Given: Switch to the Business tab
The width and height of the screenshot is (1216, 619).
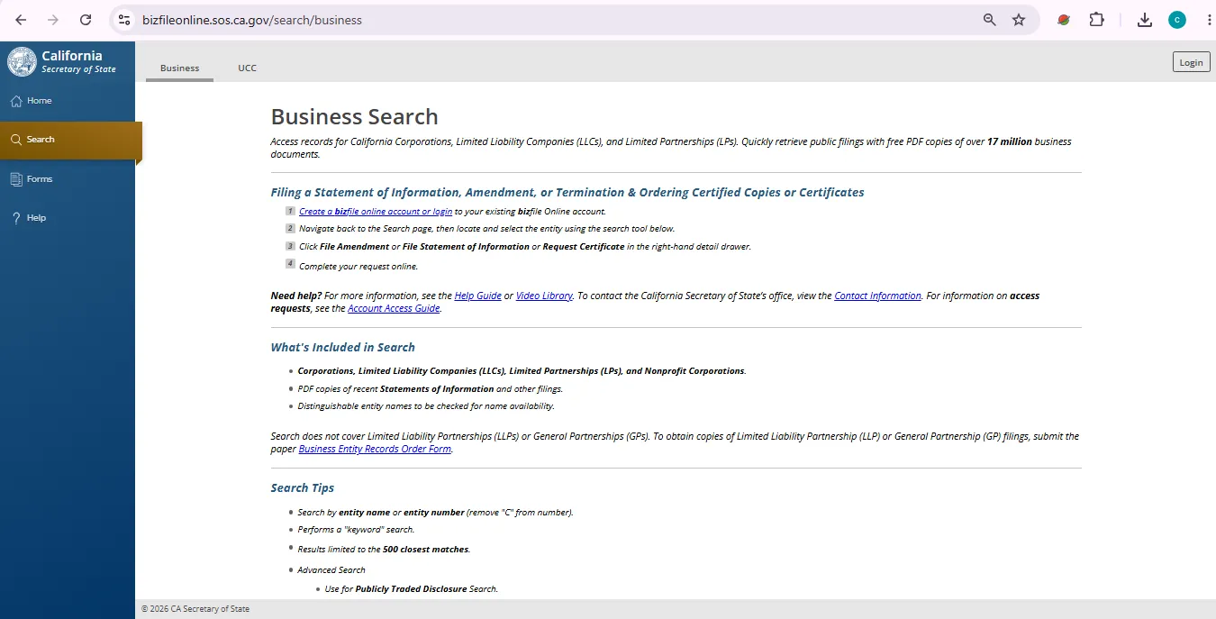Looking at the screenshot, I should [x=179, y=68].
